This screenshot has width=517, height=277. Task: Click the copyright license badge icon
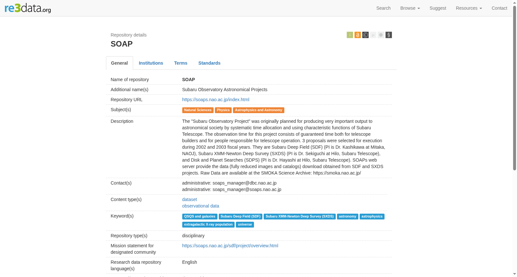[365, 35]
